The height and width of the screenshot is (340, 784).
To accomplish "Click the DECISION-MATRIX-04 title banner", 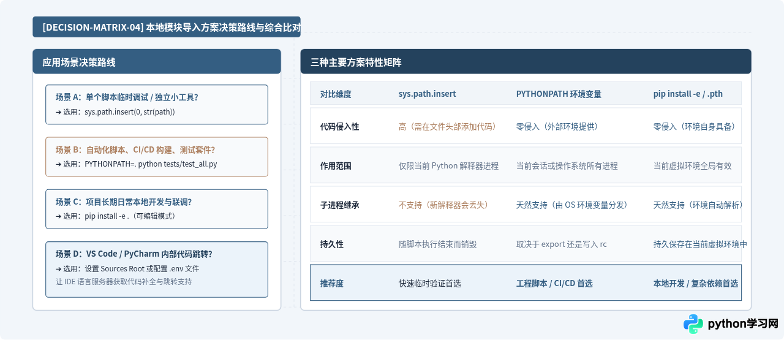I will [167, 27].
